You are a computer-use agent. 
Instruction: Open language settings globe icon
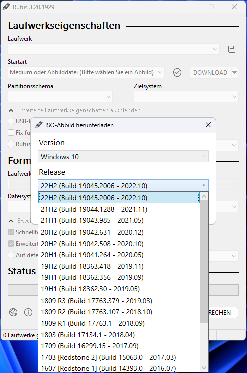(13, 312)
